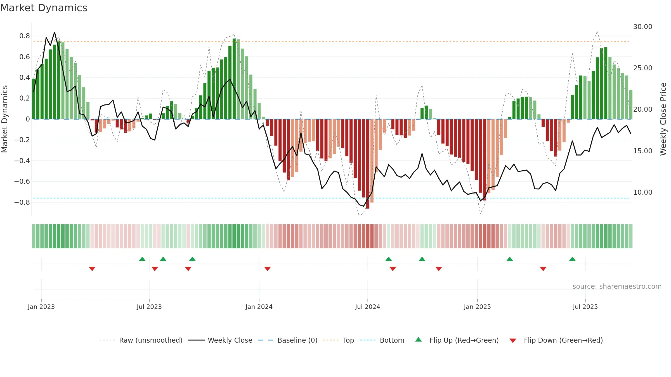This screenshot has width=671, height=377.
Task: Click the 0 baseline axis tick
Action: point(28,119)
